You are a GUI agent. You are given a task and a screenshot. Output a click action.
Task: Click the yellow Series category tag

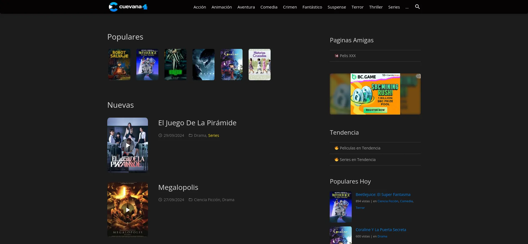point(213,135)
